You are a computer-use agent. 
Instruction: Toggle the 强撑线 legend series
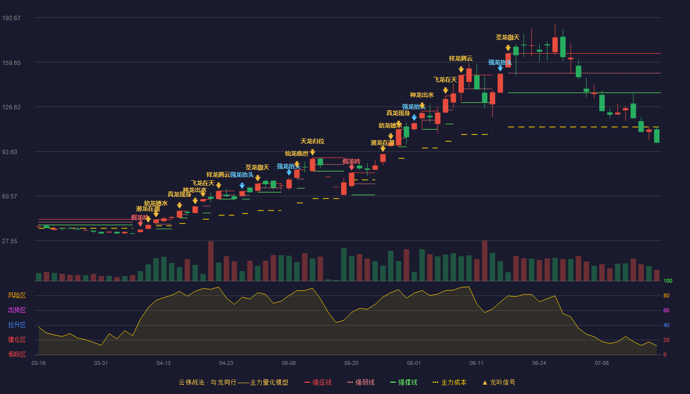point(404,382)
